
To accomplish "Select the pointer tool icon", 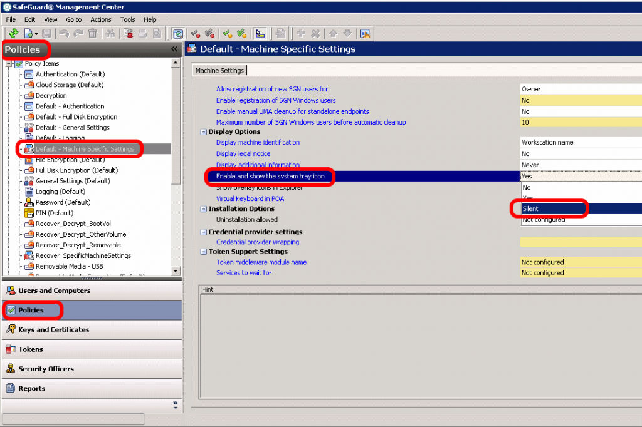I will point(260,33).
